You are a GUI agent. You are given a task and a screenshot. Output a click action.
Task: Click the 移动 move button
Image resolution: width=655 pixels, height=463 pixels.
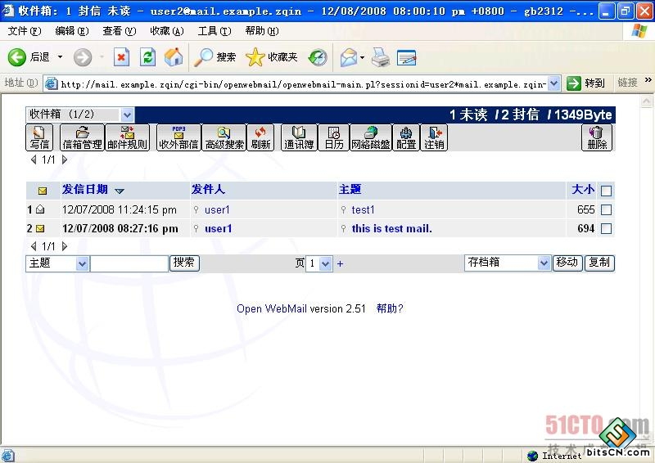567,263
